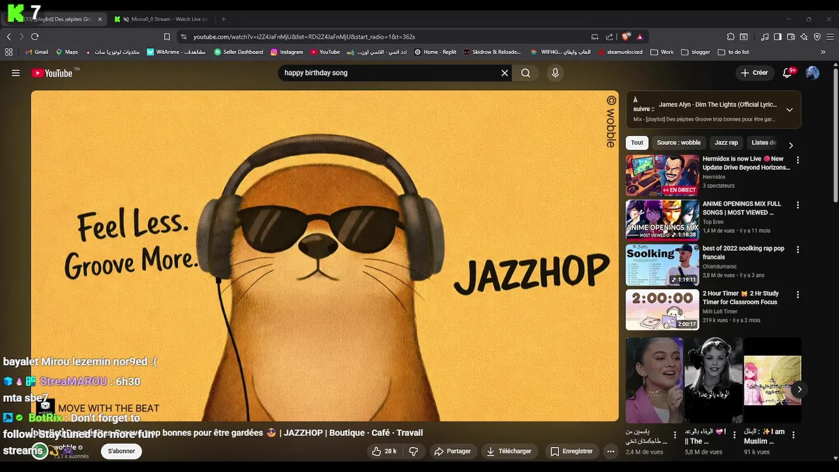Open steamunlocked bookmark
Image resolution: width=839 pixels, height=472 pixels.
point(620,52)
